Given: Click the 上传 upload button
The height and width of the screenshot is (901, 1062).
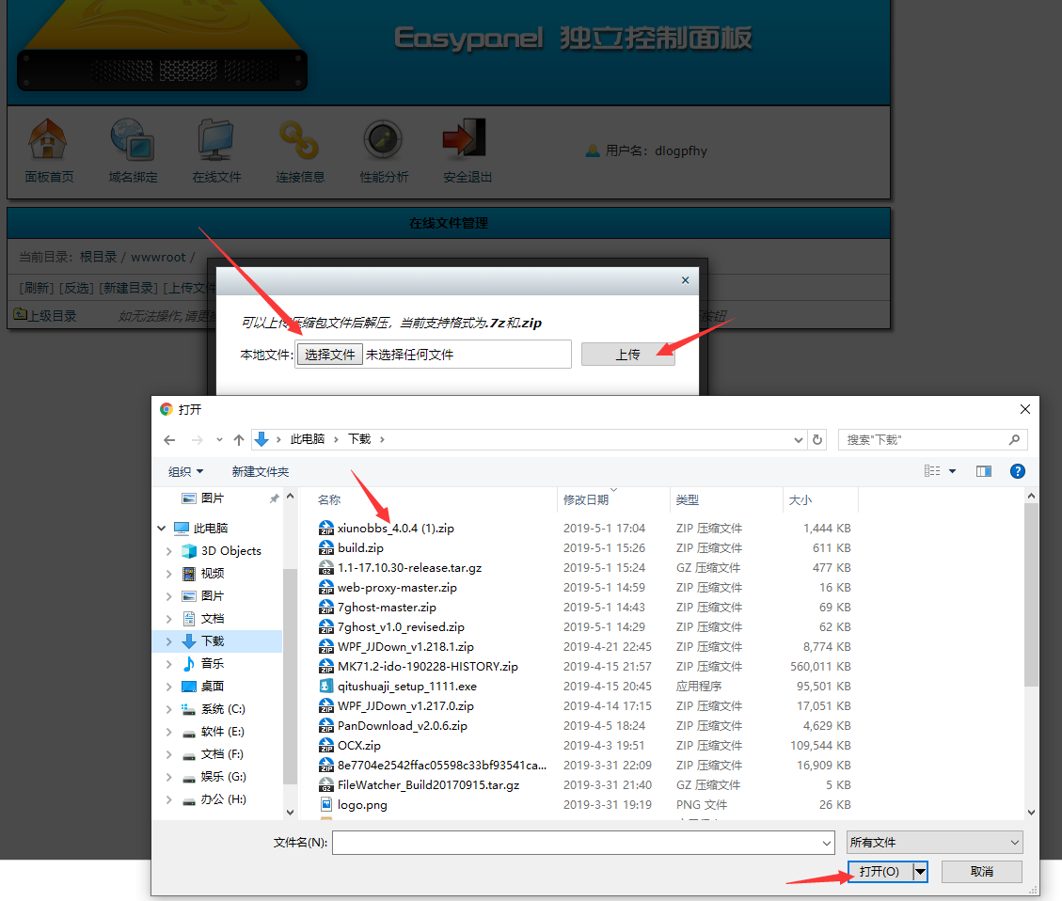Looking at the screenshot, I should 627,354.
